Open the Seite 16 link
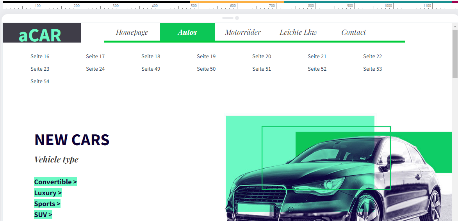Screen dimensions: 458x221 [x=40, y=57]
